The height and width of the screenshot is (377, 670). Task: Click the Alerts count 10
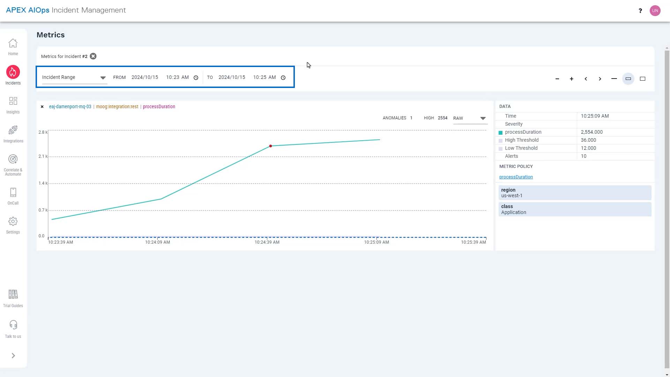(583, 156)
